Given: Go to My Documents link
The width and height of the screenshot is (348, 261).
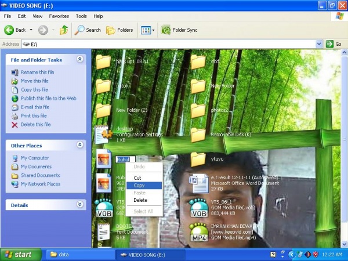Looking at the screenshot, I should coord(36,166).
